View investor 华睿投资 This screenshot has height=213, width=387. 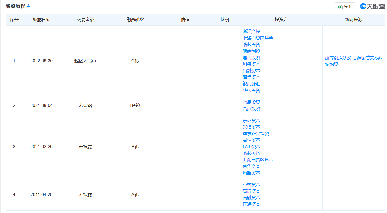point(251,90)
